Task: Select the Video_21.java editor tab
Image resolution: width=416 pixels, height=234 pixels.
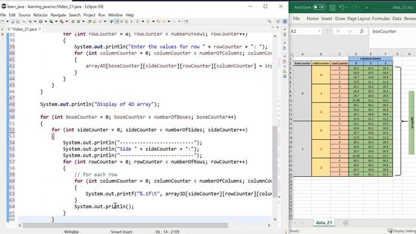Action: point(24,29)
